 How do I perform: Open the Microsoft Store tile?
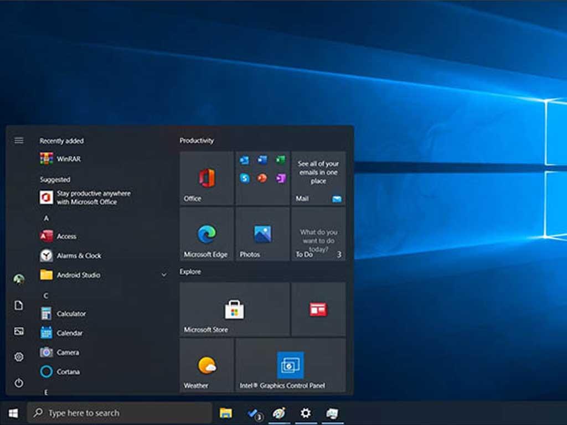coord(235,309)
